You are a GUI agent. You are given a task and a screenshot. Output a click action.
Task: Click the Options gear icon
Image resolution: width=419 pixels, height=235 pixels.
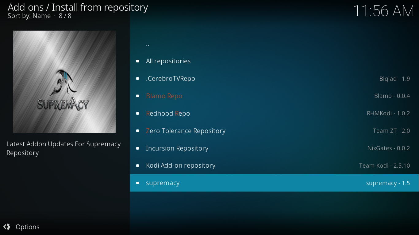(x=7, y=227)
